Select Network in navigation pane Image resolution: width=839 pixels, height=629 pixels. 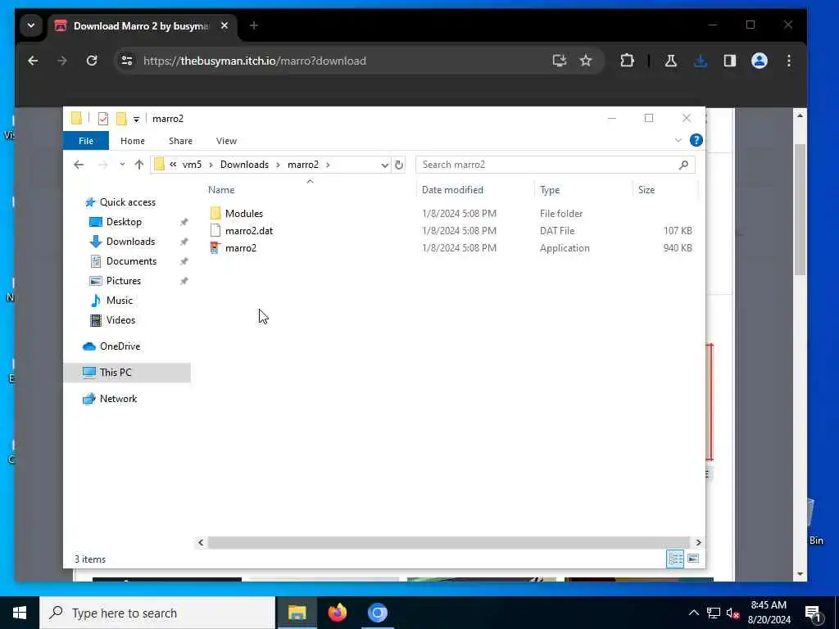click(x=118, y=399)
